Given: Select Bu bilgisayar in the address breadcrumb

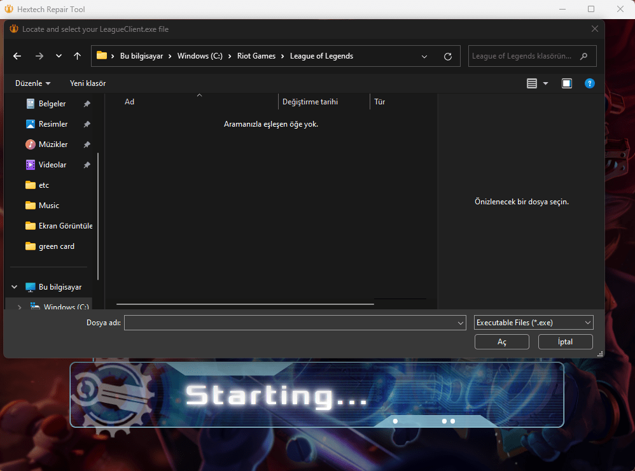Looking at the screenshot, I should tap(141, 56).
